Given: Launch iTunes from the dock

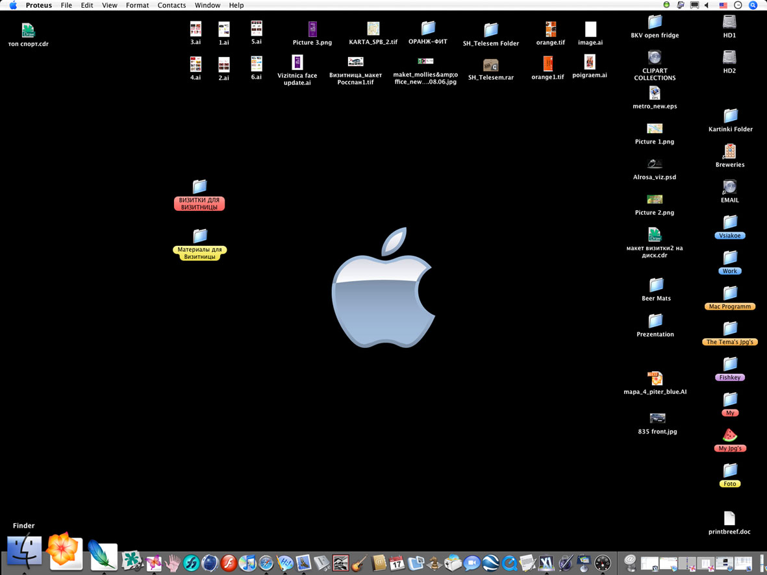Looking at the screenshot, I should point(247,563).
